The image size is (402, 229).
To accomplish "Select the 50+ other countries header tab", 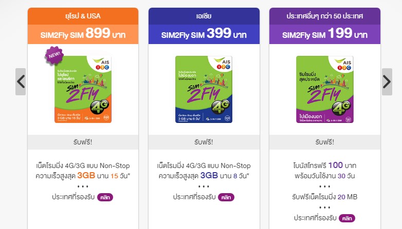I will click(x=325, y=16).
